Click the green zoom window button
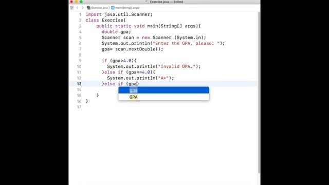The width and height of the screenshot is (329, 185). coord(81,2)
